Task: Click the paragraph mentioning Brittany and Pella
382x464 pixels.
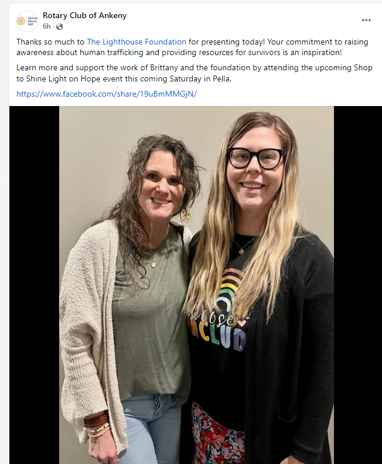Action: click(195, 73)
